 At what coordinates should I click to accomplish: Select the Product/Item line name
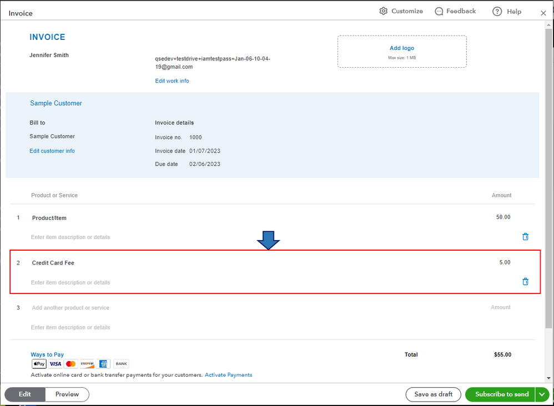[x=49, y=218]
